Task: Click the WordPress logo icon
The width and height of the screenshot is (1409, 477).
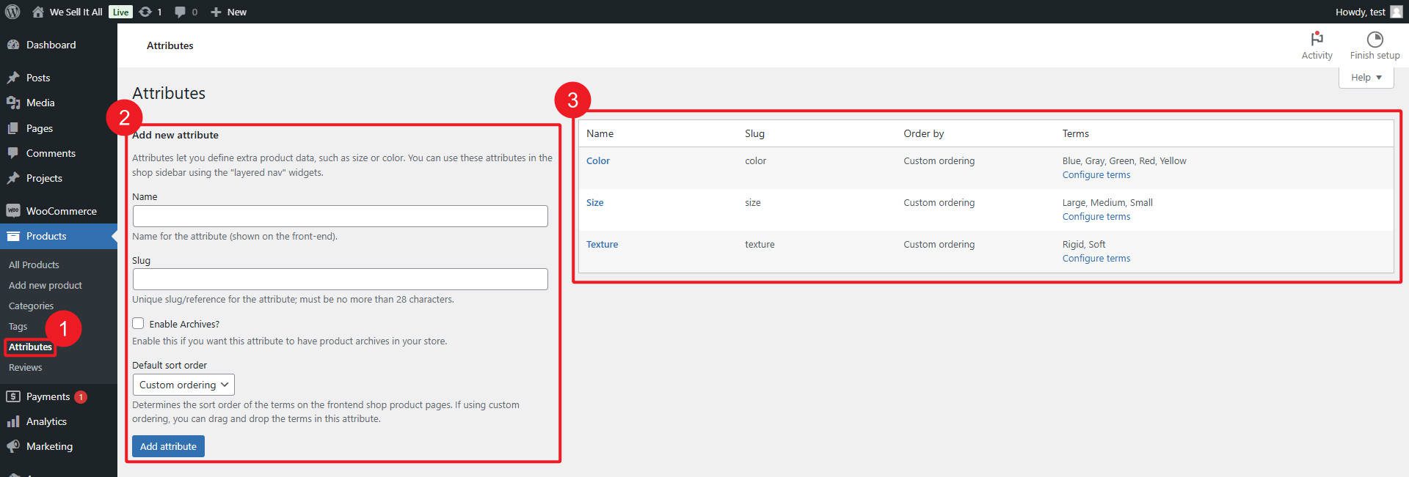Action: pyautogui.click(x=12, y=12)
